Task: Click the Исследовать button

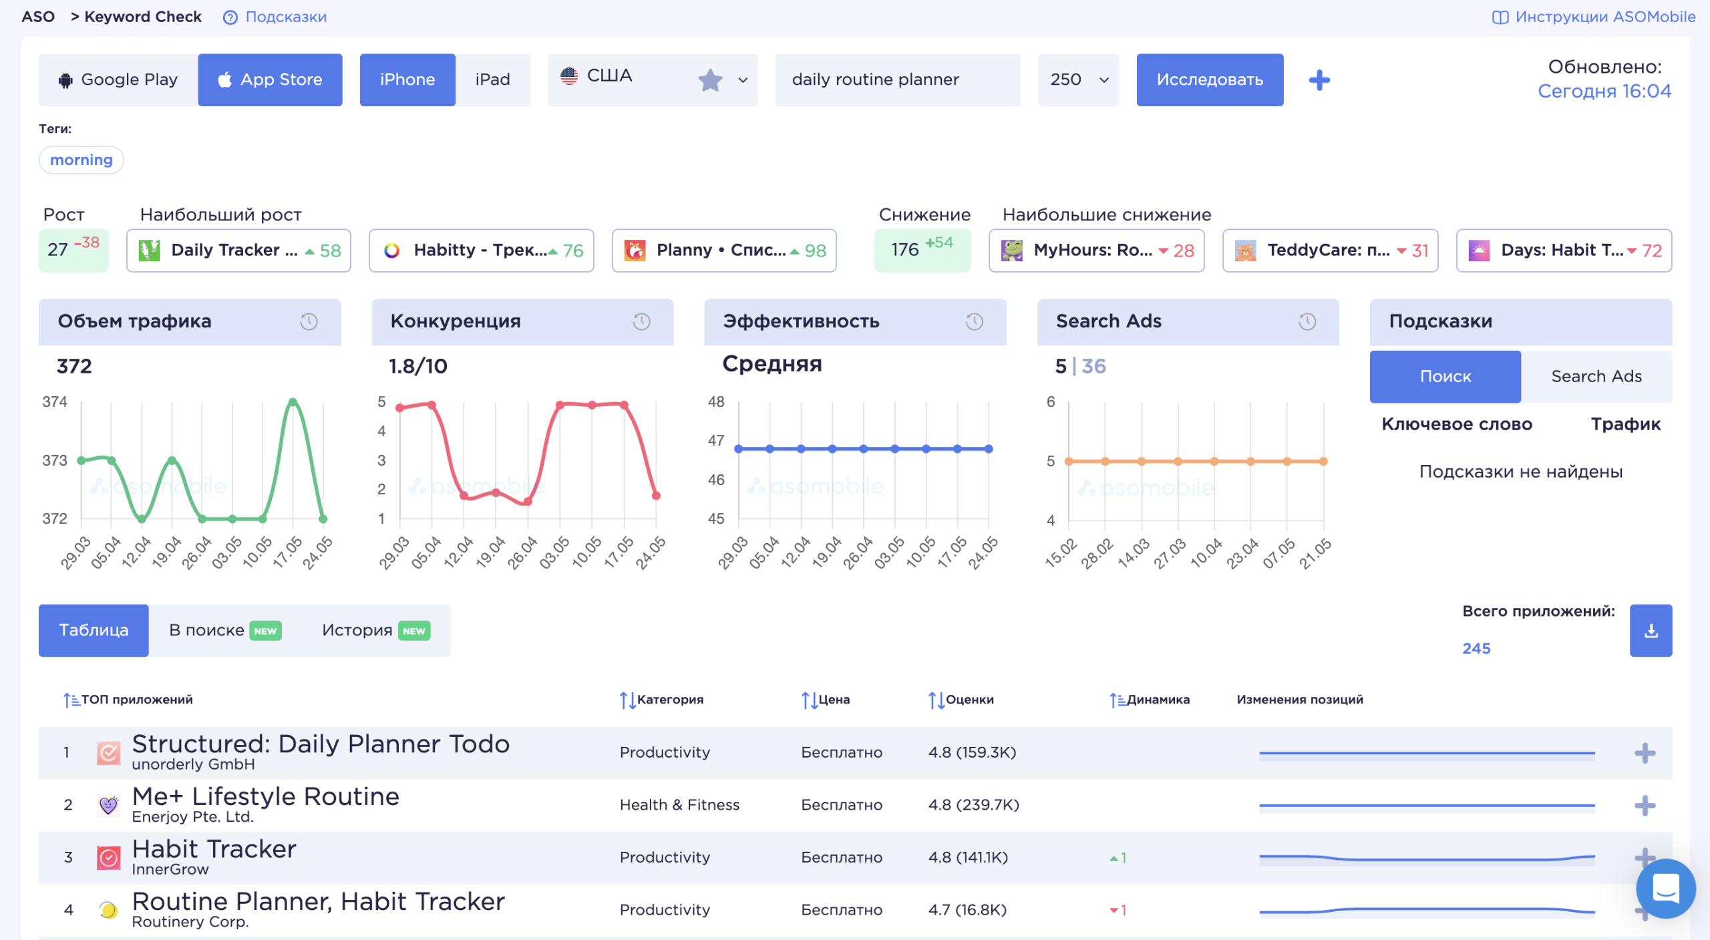Action: coord(1210,80)
